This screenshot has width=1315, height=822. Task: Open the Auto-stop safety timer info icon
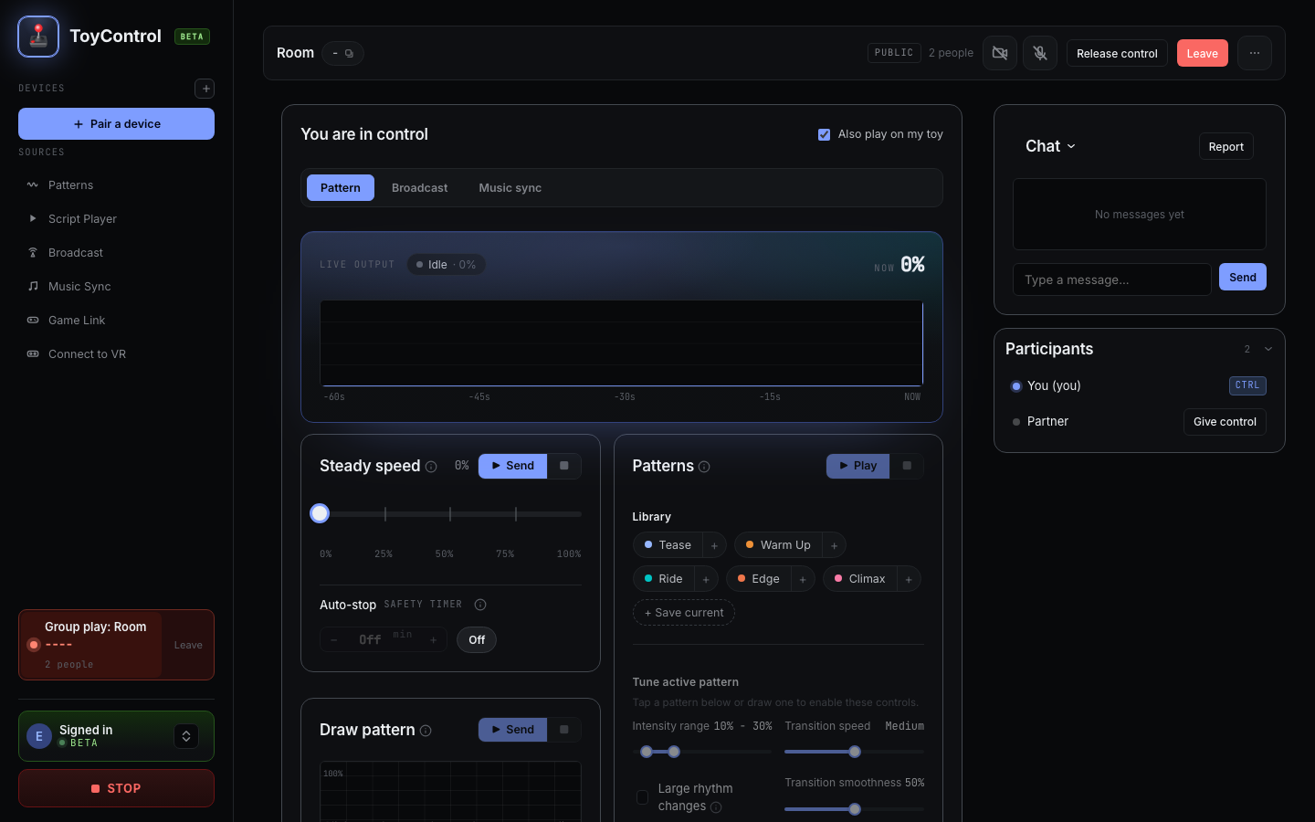coord(480,605)
